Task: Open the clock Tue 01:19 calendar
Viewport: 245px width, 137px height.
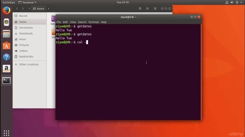Action: pos(122,3)
